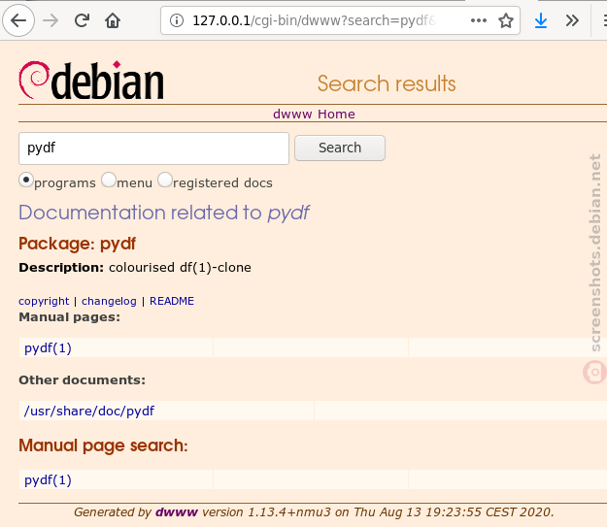Open the page actions three-dot menu
Viewport: 607px width, 527px height.
point(479,20)
